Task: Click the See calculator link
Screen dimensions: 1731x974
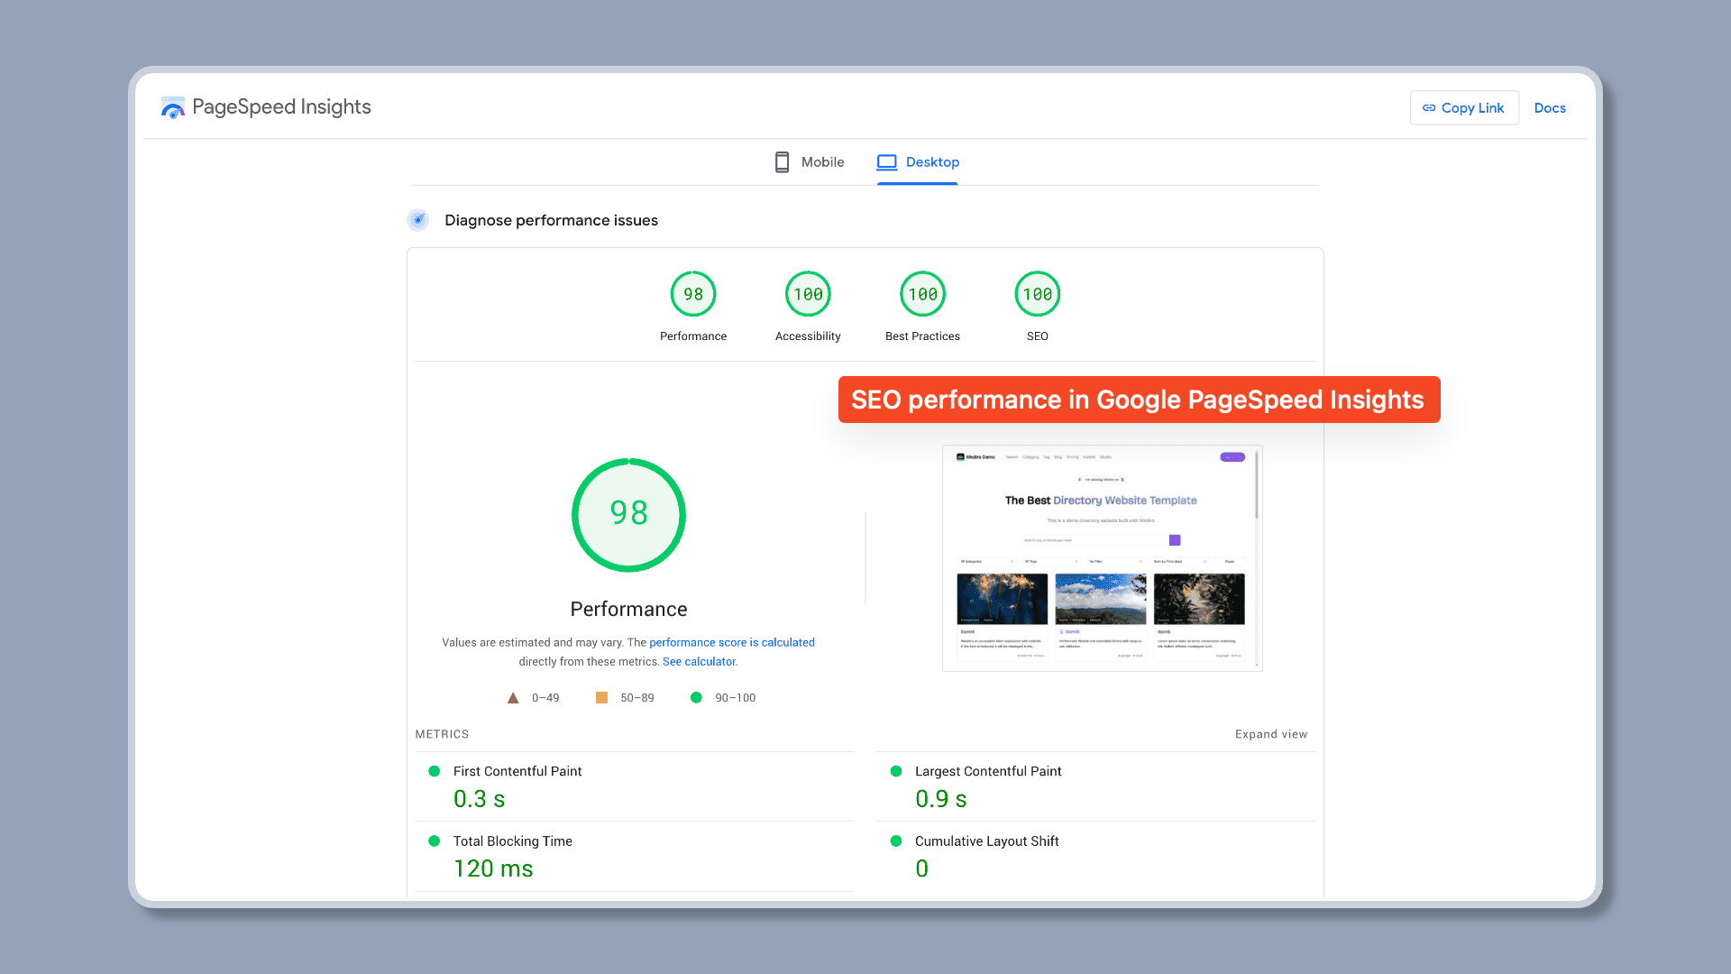Action: point(699,661)
